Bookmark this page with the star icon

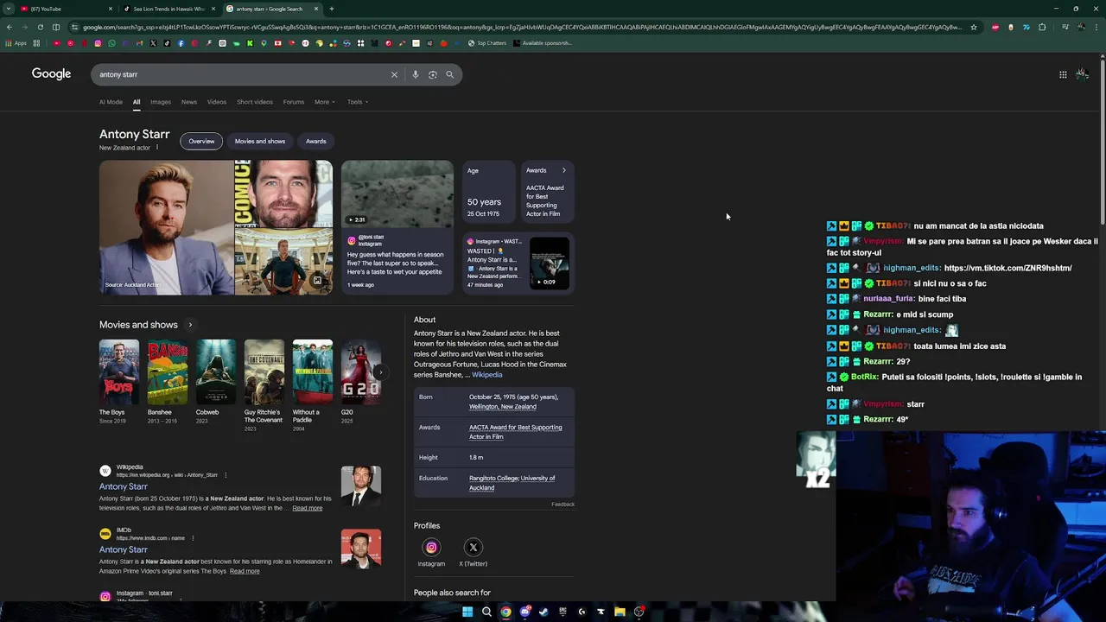[973, 27]
